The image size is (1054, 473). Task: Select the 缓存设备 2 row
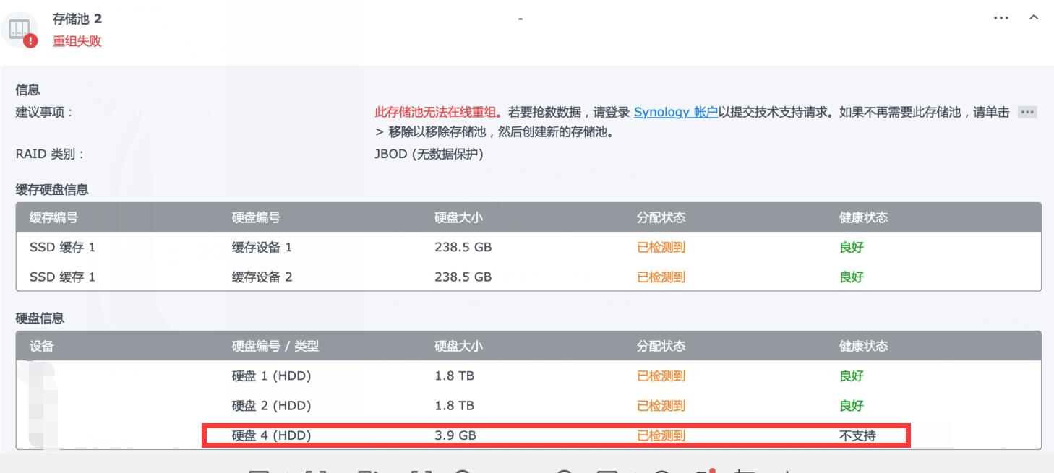[262, 277]
